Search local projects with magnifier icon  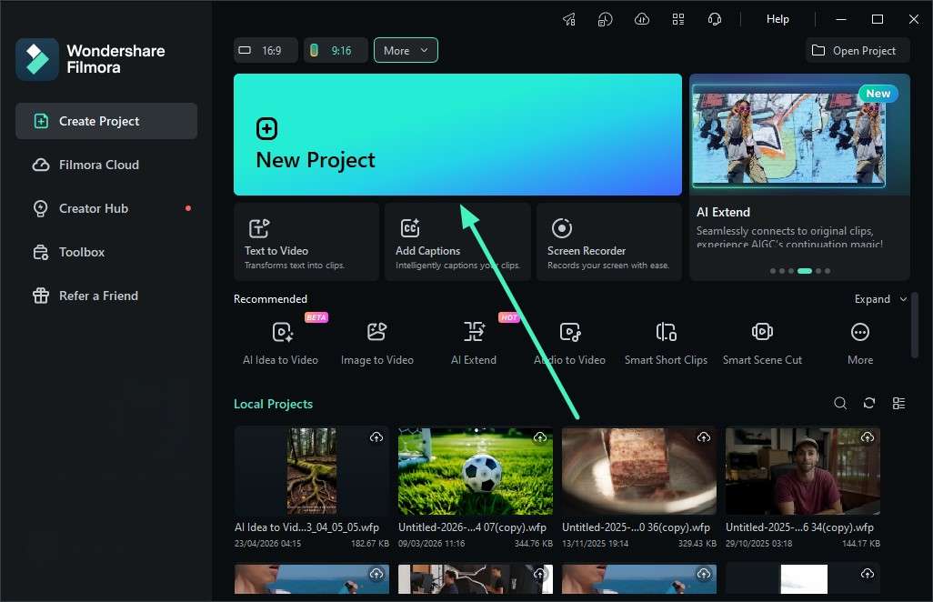pyautogui.click(x=840, y=404)
